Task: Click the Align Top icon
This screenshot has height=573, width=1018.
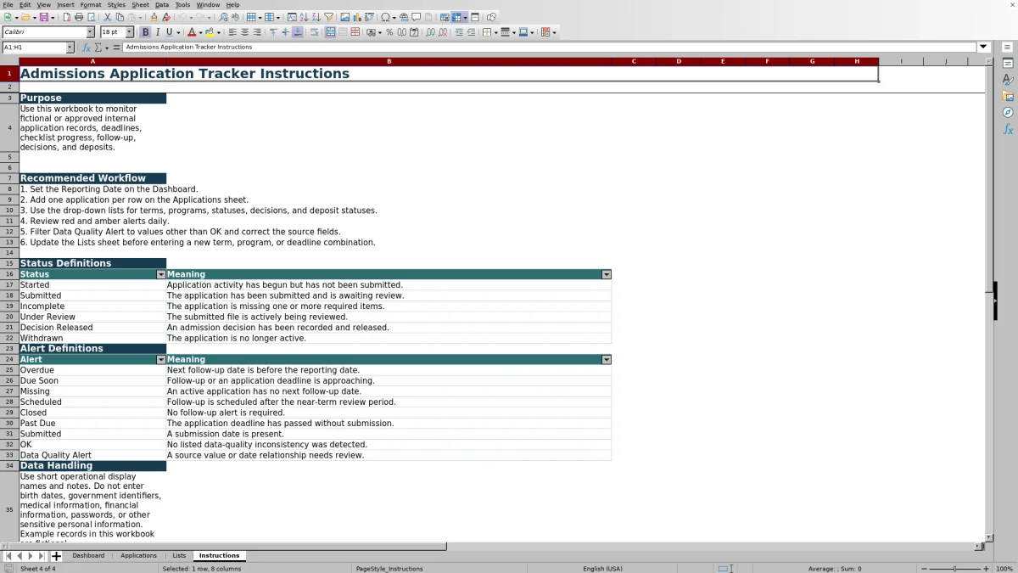Action: coord(273,32)
